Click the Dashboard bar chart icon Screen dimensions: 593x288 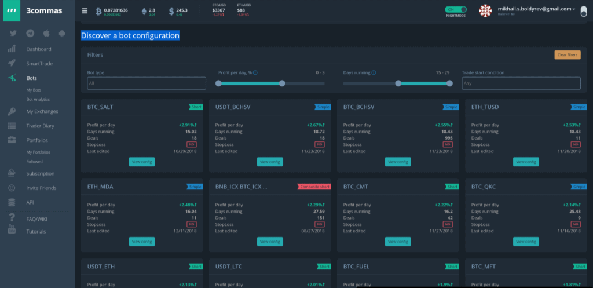[12, 49]
